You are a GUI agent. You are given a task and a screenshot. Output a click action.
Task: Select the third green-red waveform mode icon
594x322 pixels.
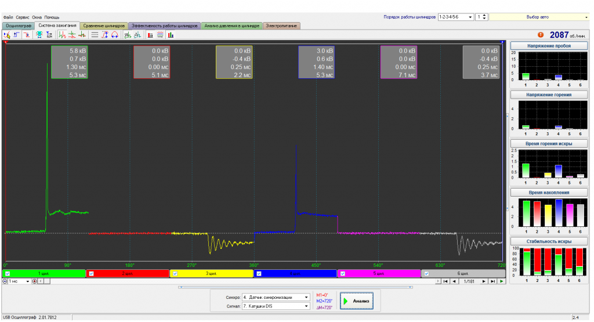82,35
